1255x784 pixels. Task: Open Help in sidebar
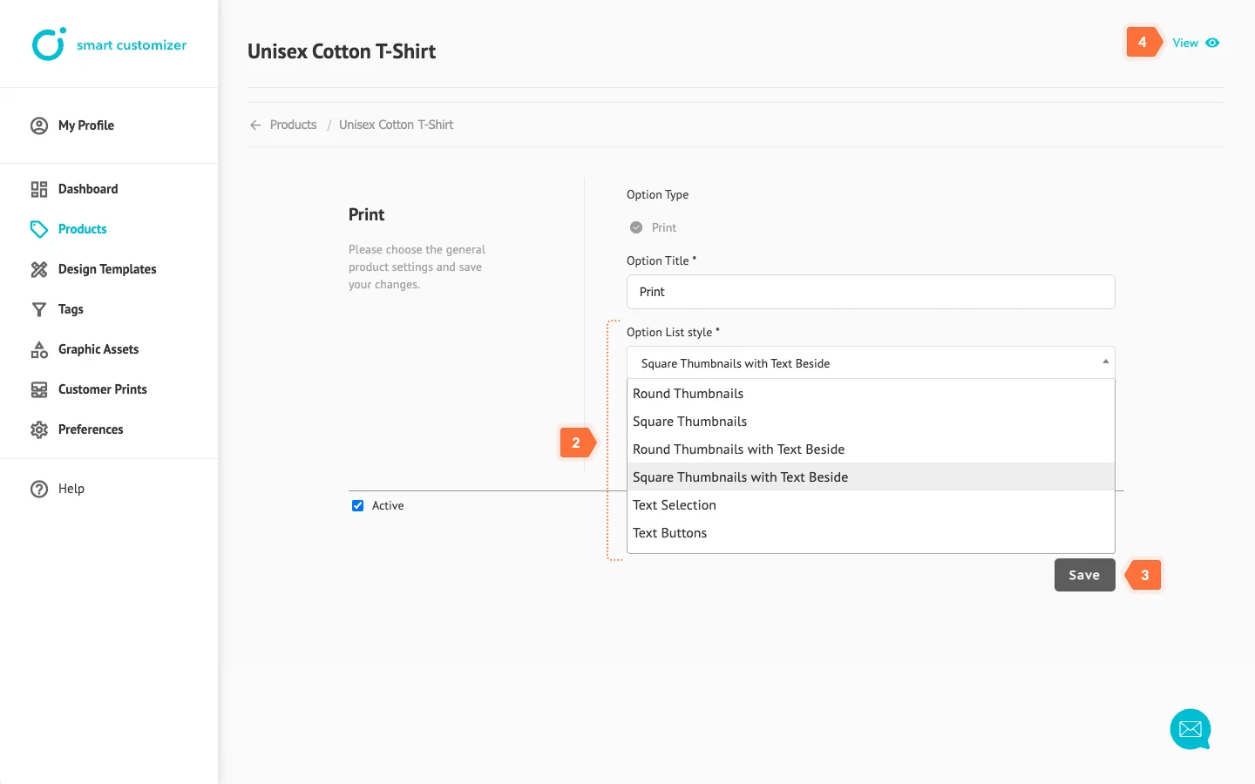(71, 489)
